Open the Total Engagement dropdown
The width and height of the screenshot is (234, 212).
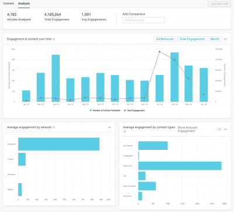(192, 39)
